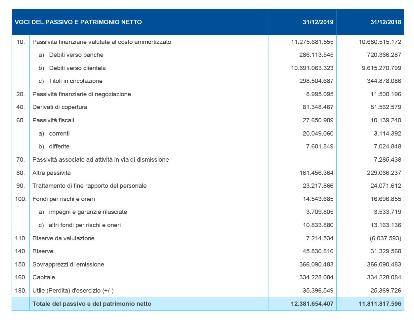
Task: Click the 'Fondi per rischi e oneri' label
Action: [63, 199]
